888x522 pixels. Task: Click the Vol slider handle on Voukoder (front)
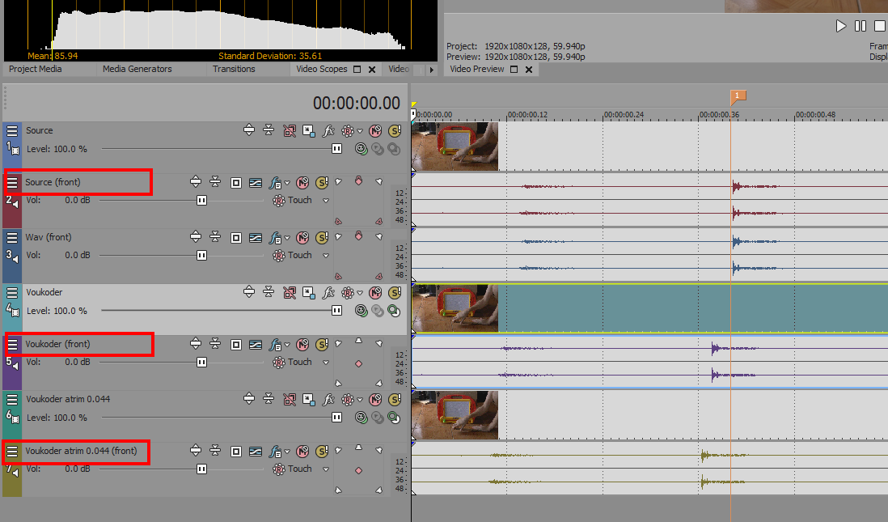point(201,362)
